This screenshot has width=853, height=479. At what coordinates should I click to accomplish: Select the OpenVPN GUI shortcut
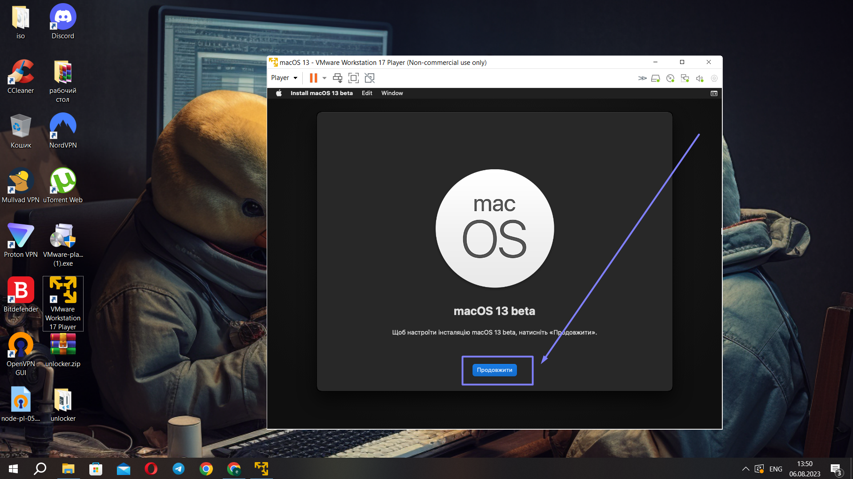coord(20,354)
